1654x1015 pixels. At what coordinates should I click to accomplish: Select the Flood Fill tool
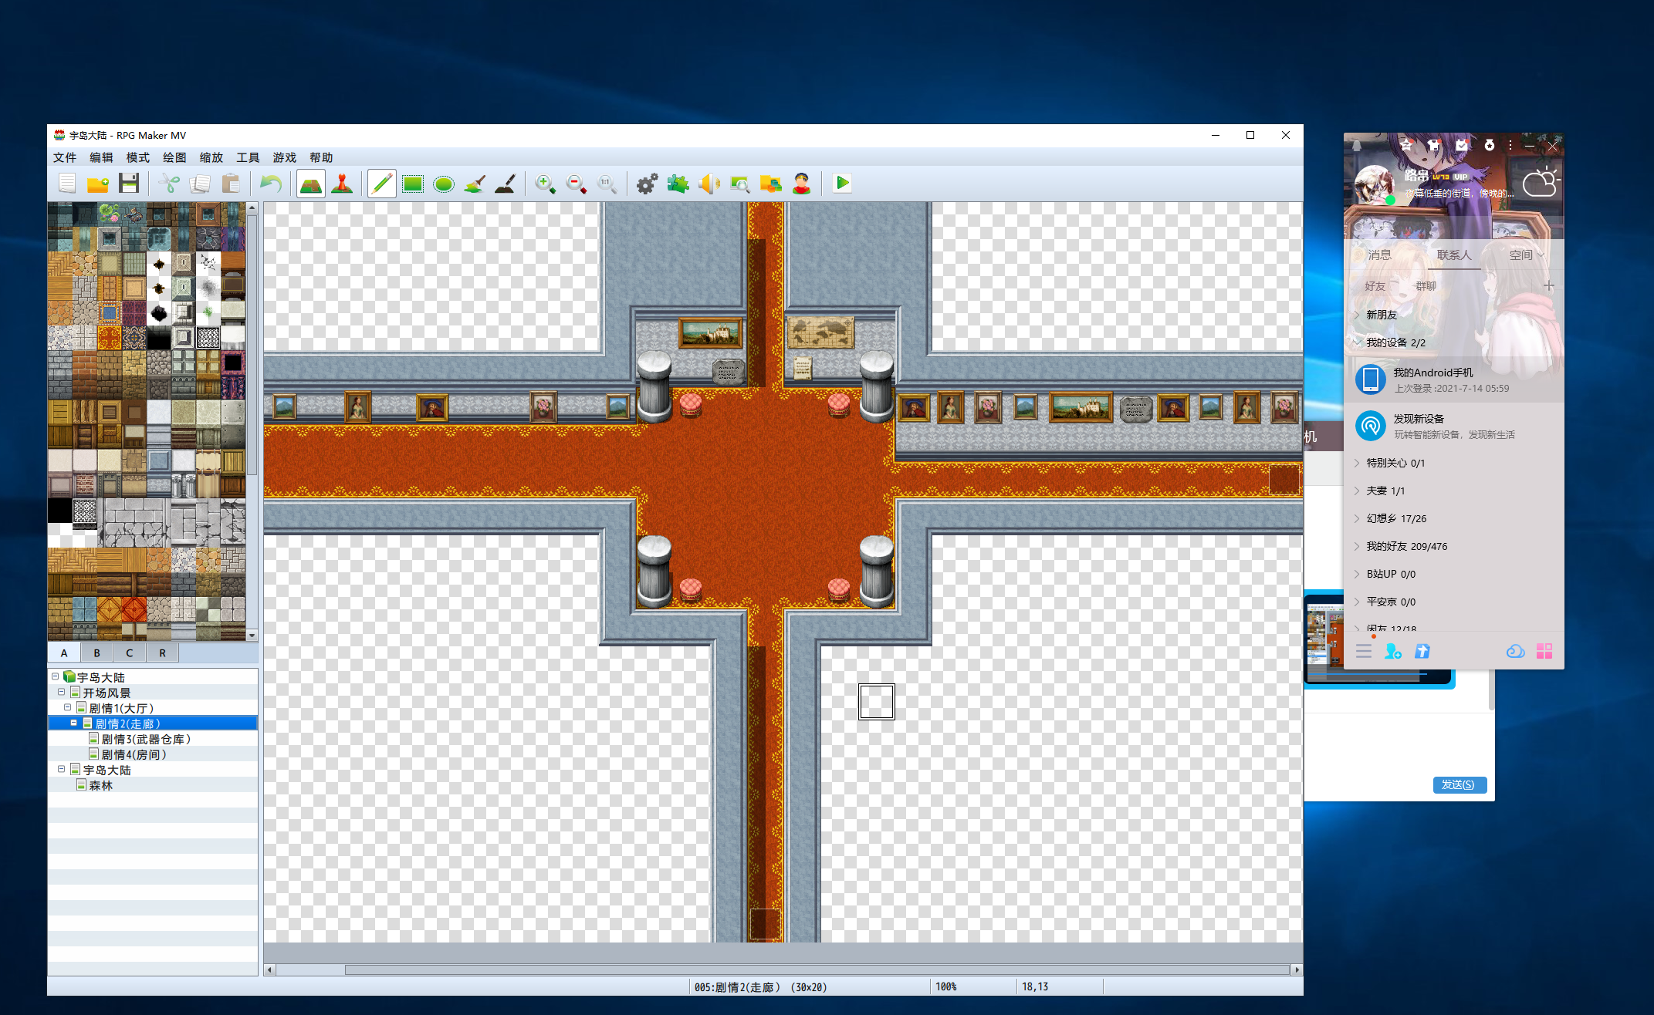475,184
